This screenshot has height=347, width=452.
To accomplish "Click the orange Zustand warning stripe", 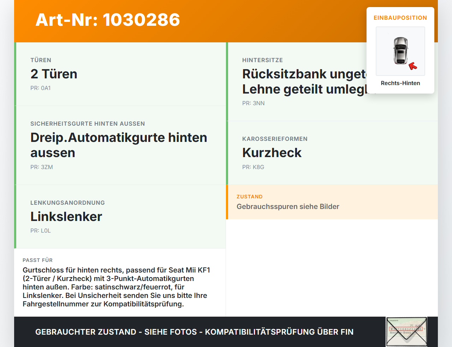I will click(x=229, y=202).
